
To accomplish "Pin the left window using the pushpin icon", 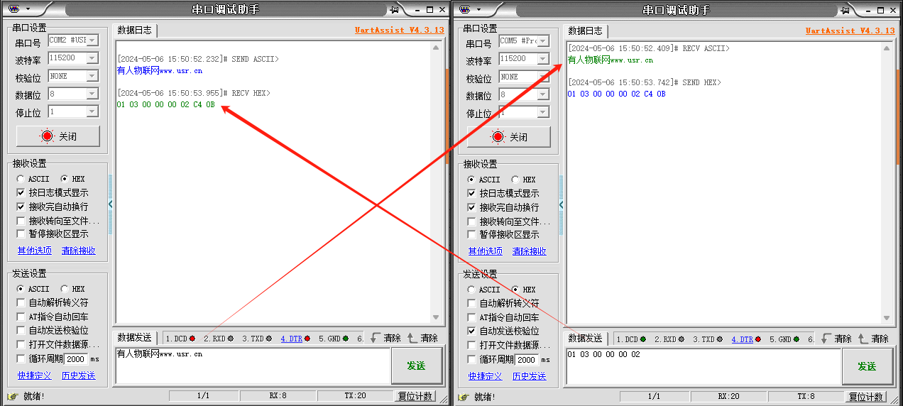I will 395,9.
